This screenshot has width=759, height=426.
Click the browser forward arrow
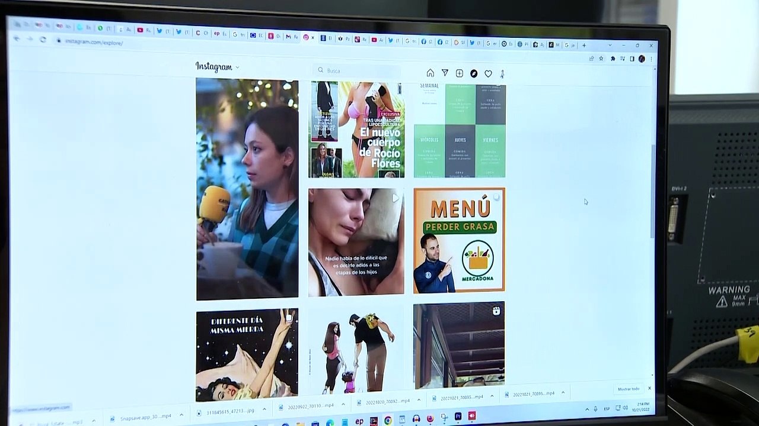pyautogui.click(x=30, y=39)
